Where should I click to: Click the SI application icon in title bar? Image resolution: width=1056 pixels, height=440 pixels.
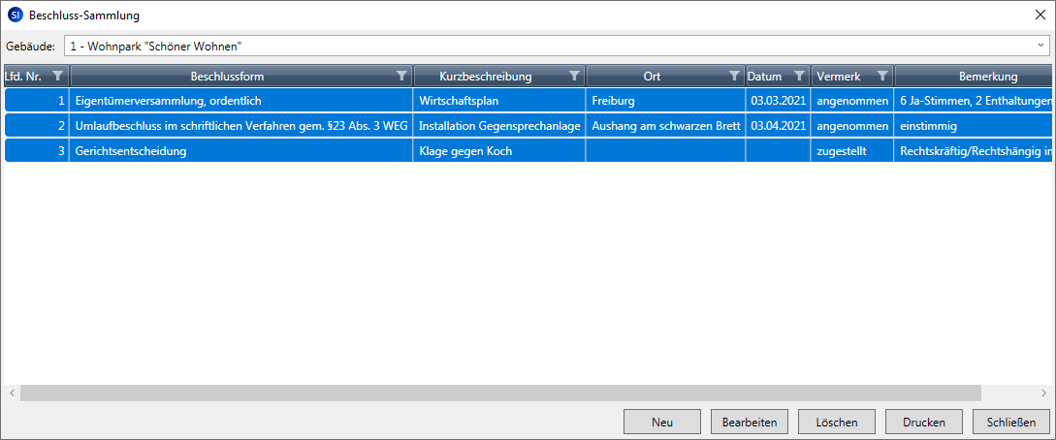(15, 16)
